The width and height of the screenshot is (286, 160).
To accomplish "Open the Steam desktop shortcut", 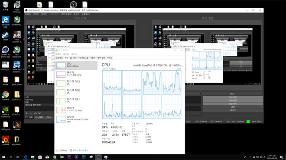I will click(x=6, y=36).
